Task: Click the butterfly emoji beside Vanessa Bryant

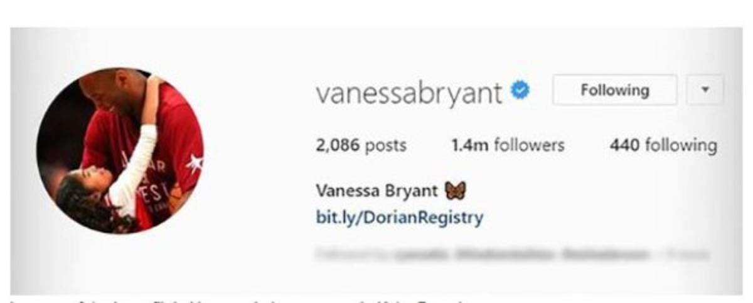Action: click(x=455, y=190)
